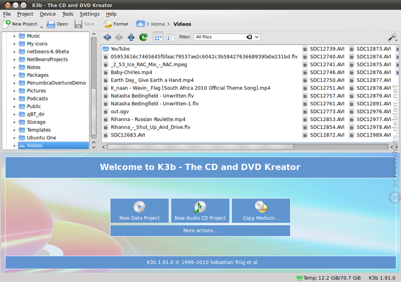Expand the Videos folder tree node

click(x=15, y=146)
